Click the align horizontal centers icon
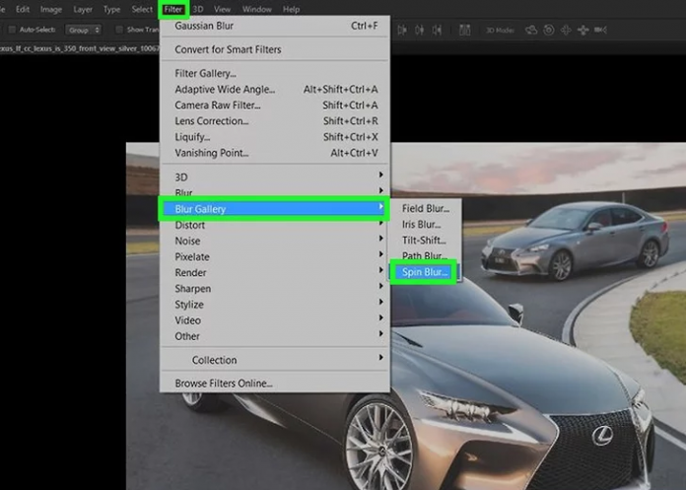The width and height of the screenshot is (686, 490). coord(422,30)
